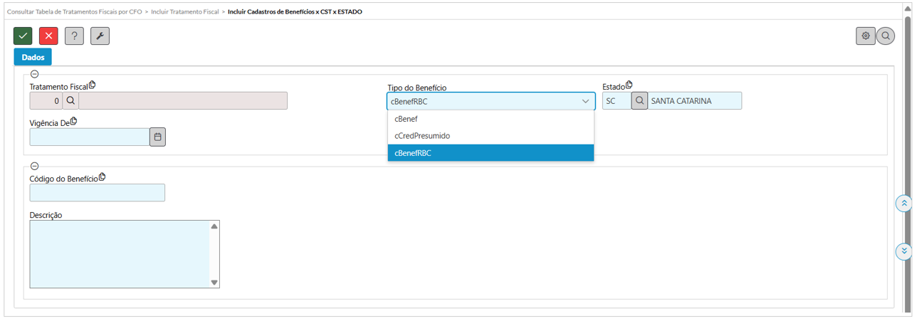
Task: Open the wrench tools button
Action: coord(100,36)
